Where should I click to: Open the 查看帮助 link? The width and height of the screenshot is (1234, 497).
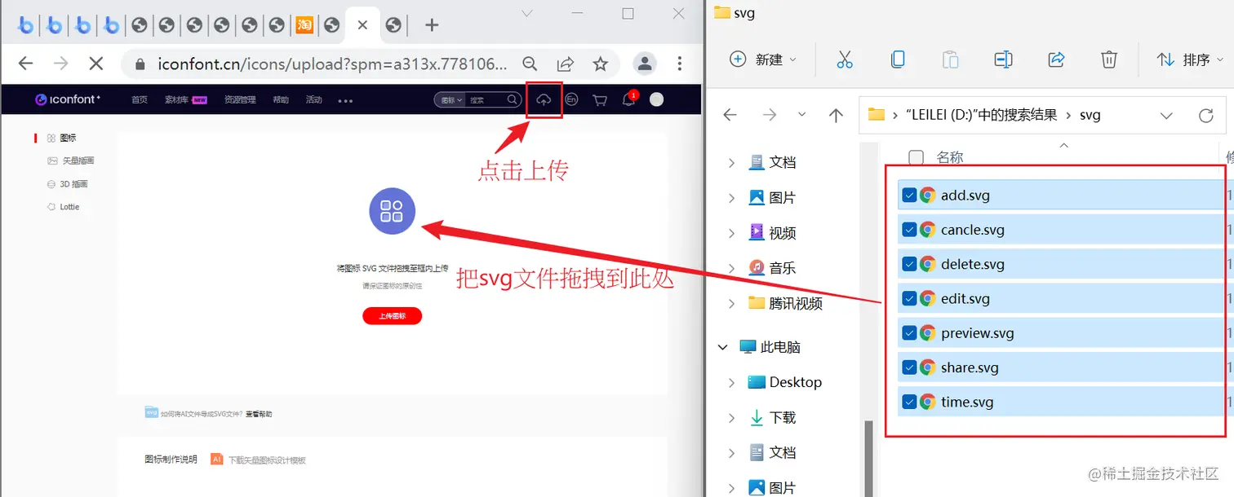coord(259,414)
